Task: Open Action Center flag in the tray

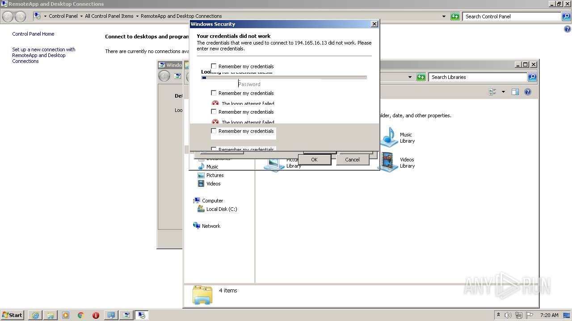Action: pyautogui.click(x=530, y=315)
